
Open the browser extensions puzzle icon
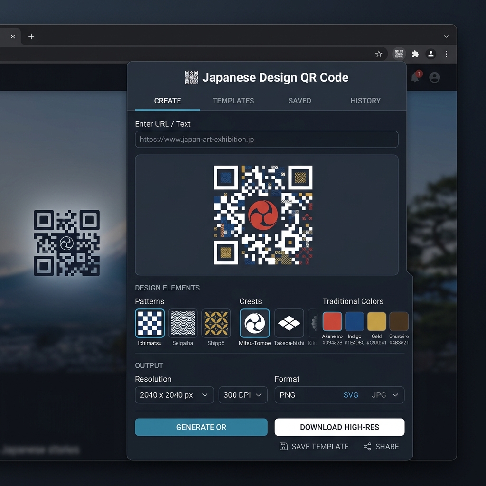(x=415, y=54)
